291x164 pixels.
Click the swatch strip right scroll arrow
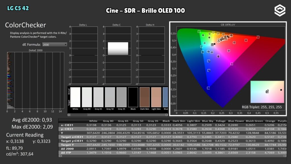coord(167,115)
